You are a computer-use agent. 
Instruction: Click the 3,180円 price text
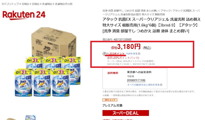(x=129, y=47)
